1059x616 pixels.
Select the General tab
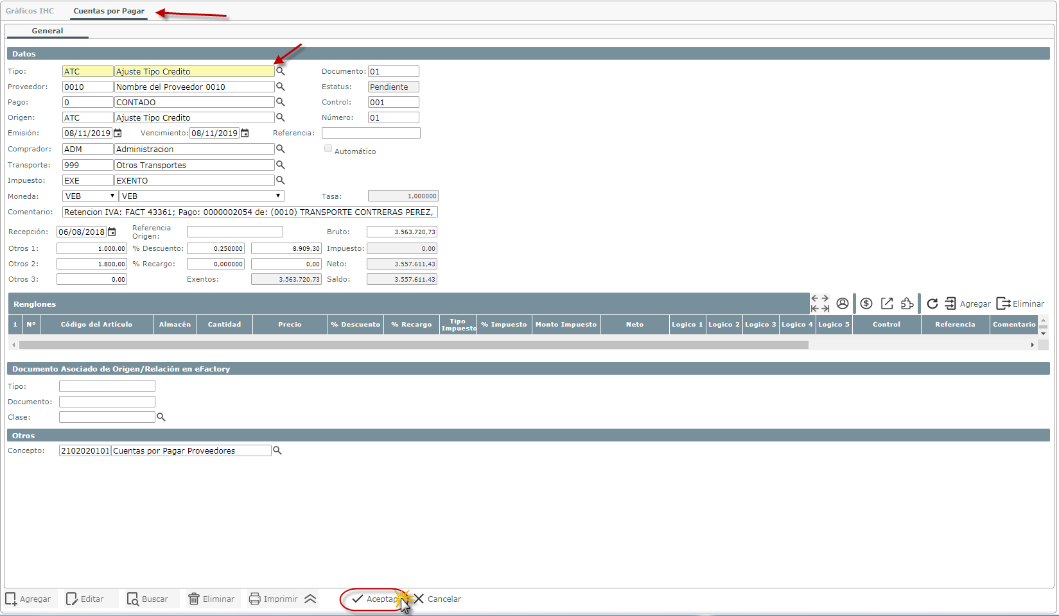pyautogui.click(x=48, y=31)
